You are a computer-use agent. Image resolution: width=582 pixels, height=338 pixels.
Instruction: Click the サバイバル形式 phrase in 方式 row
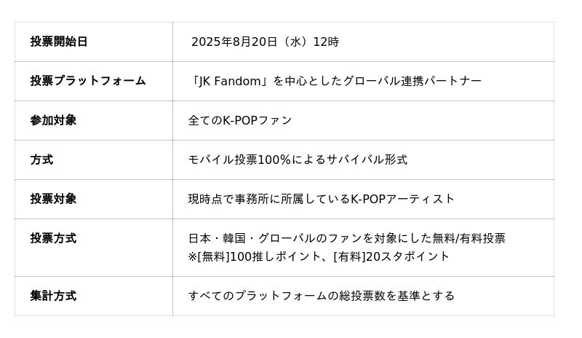(x=367, y=160)
